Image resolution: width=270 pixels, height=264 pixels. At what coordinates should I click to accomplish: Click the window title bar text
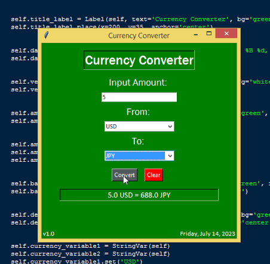(139, 36)
